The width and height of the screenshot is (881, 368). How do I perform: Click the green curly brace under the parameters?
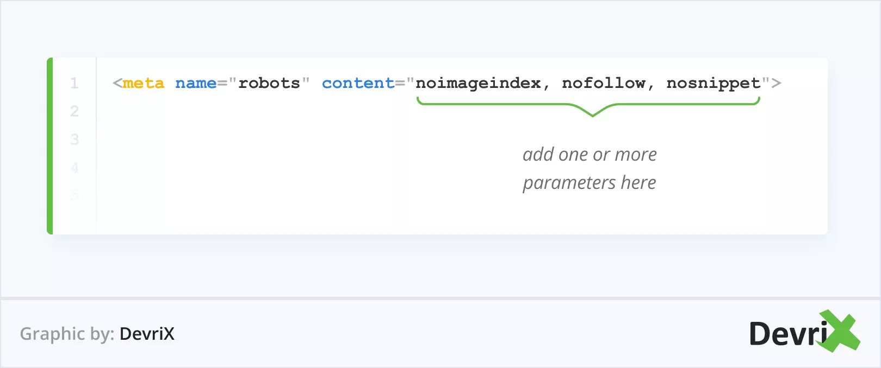tap(588, 105)
